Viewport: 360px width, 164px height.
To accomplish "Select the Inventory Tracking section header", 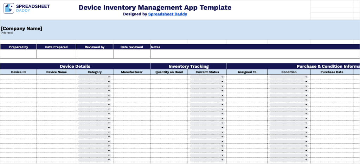I will pyautogui.click(x=188, y=66).
